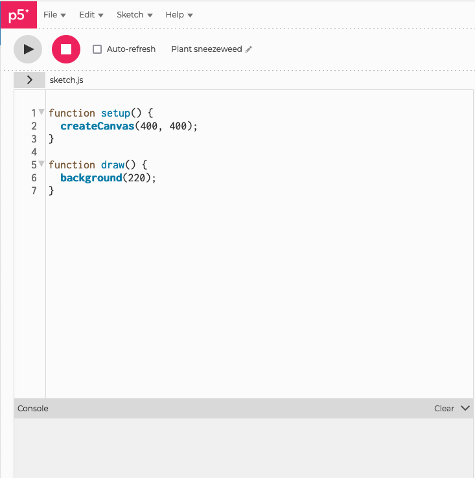Open the File menu
This screenshot has height=478, width=475.
click(54, 15)
